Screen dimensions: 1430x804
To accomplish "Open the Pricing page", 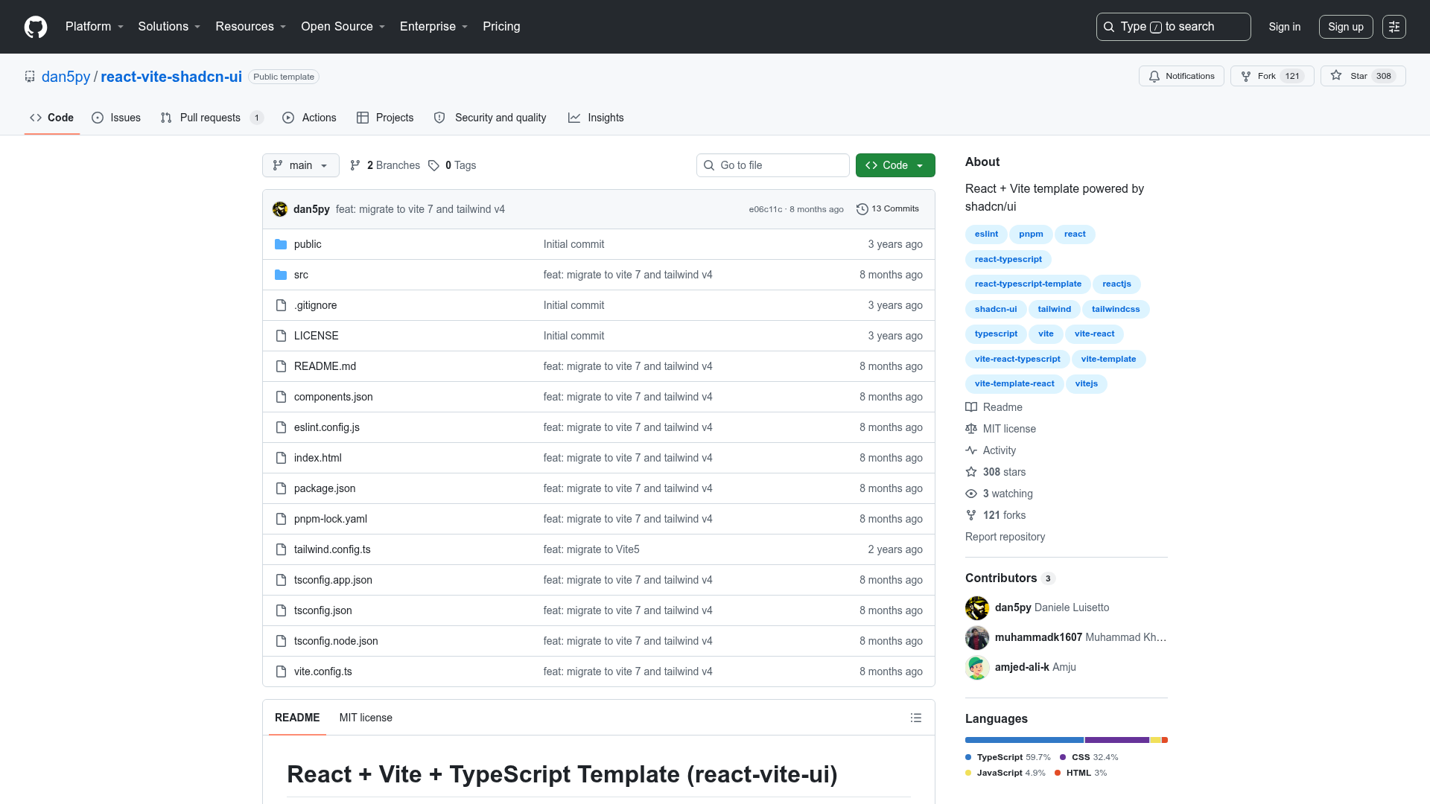I will coord(501,27).
